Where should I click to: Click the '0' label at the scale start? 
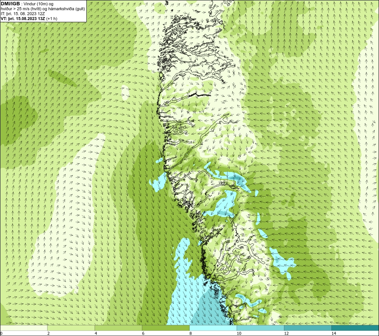point(1,333)
